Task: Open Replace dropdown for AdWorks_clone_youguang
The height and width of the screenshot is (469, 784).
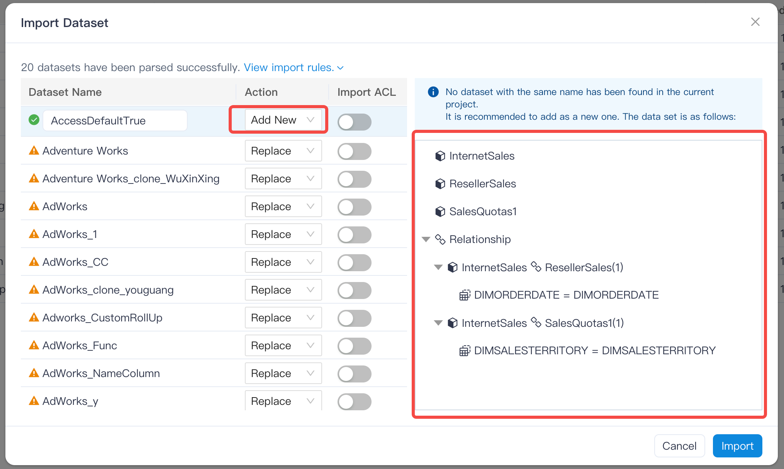Action: 283,290
